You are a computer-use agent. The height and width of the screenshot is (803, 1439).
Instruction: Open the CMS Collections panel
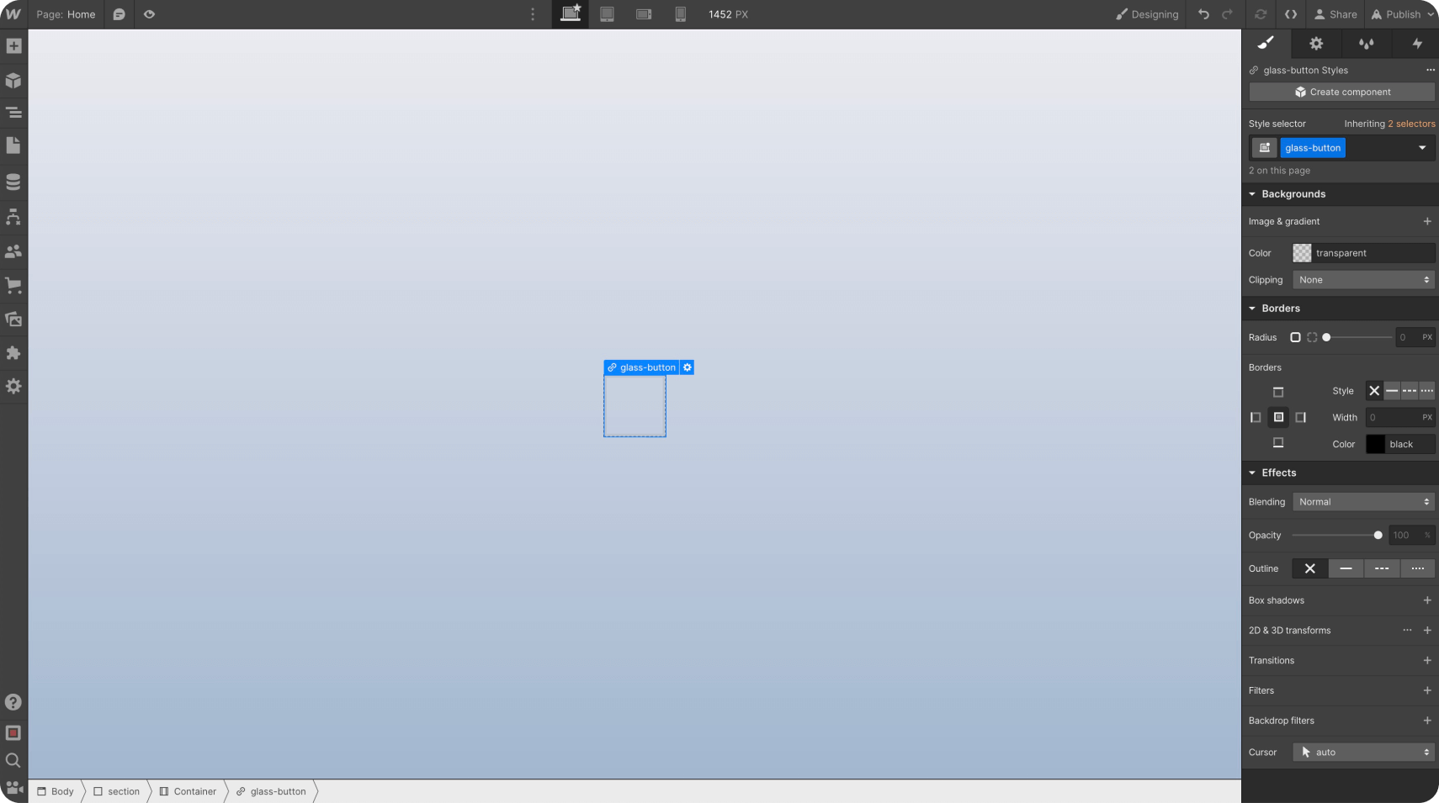[x=13, y=181]
